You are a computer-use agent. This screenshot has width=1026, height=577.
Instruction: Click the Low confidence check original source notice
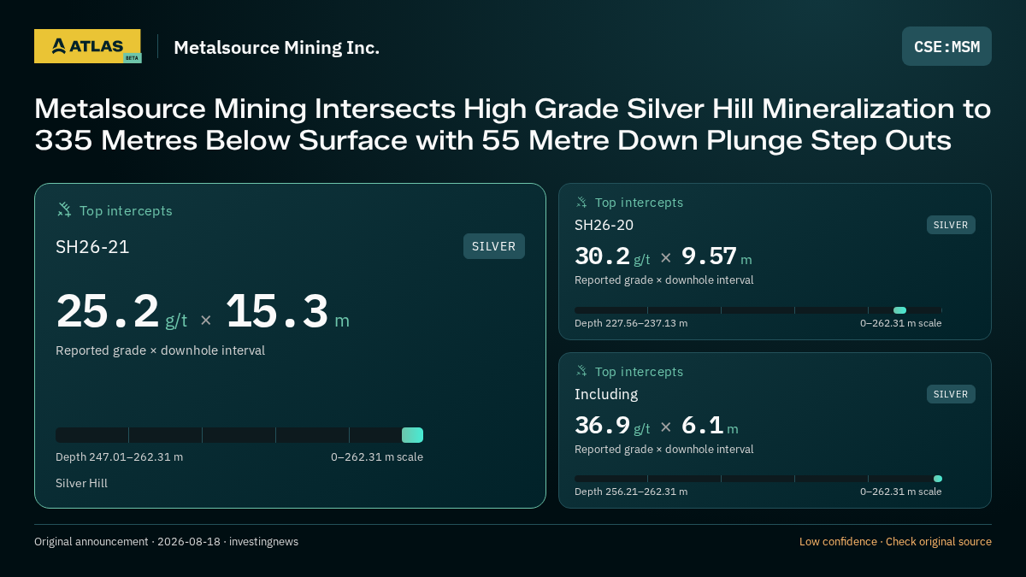[895, 542]
